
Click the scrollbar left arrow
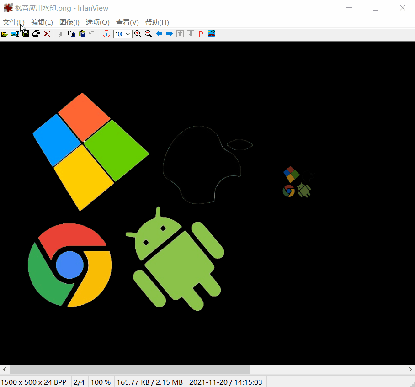pos(5,369)
